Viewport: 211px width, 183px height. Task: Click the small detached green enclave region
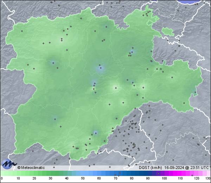click(x=168, y=32)
